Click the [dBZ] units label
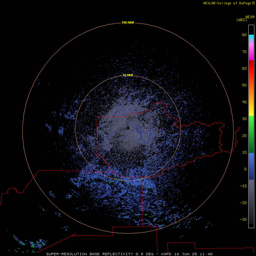 [x=241, y=20]
